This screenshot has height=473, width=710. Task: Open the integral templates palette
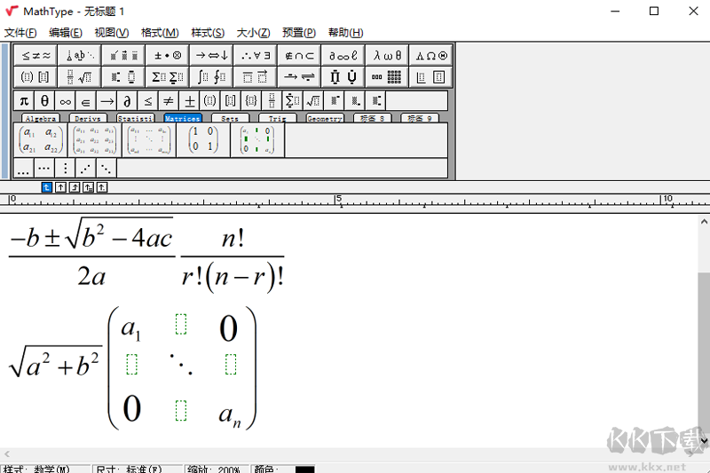point(211,77)
